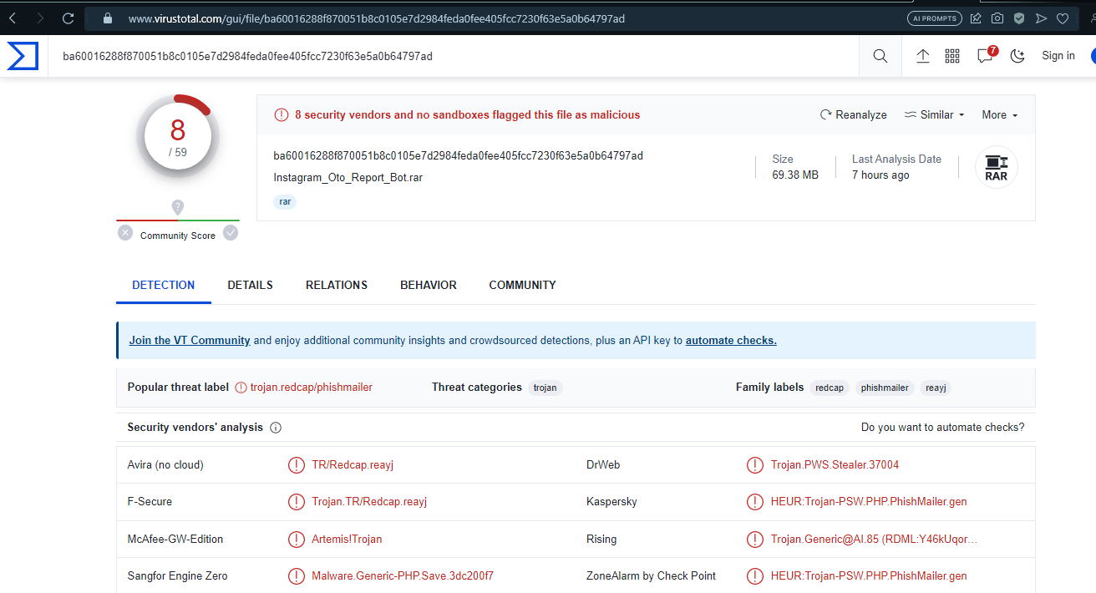Click the Avira (no cloud) vendor name

(x=165, y=465)
